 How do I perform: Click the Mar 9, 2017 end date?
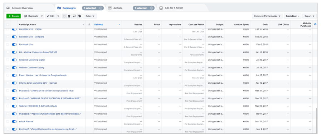click(x=262, y=129)
